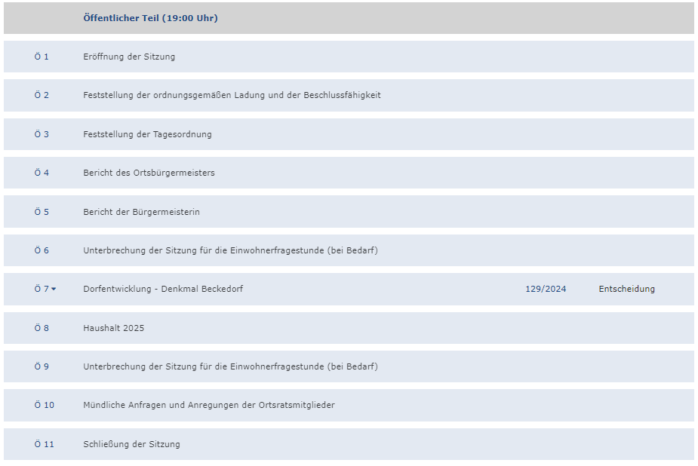Select the Bericht der Bürgermeisterin row
This screenshot has height=466, width=698.
click(x=141, y=212)
